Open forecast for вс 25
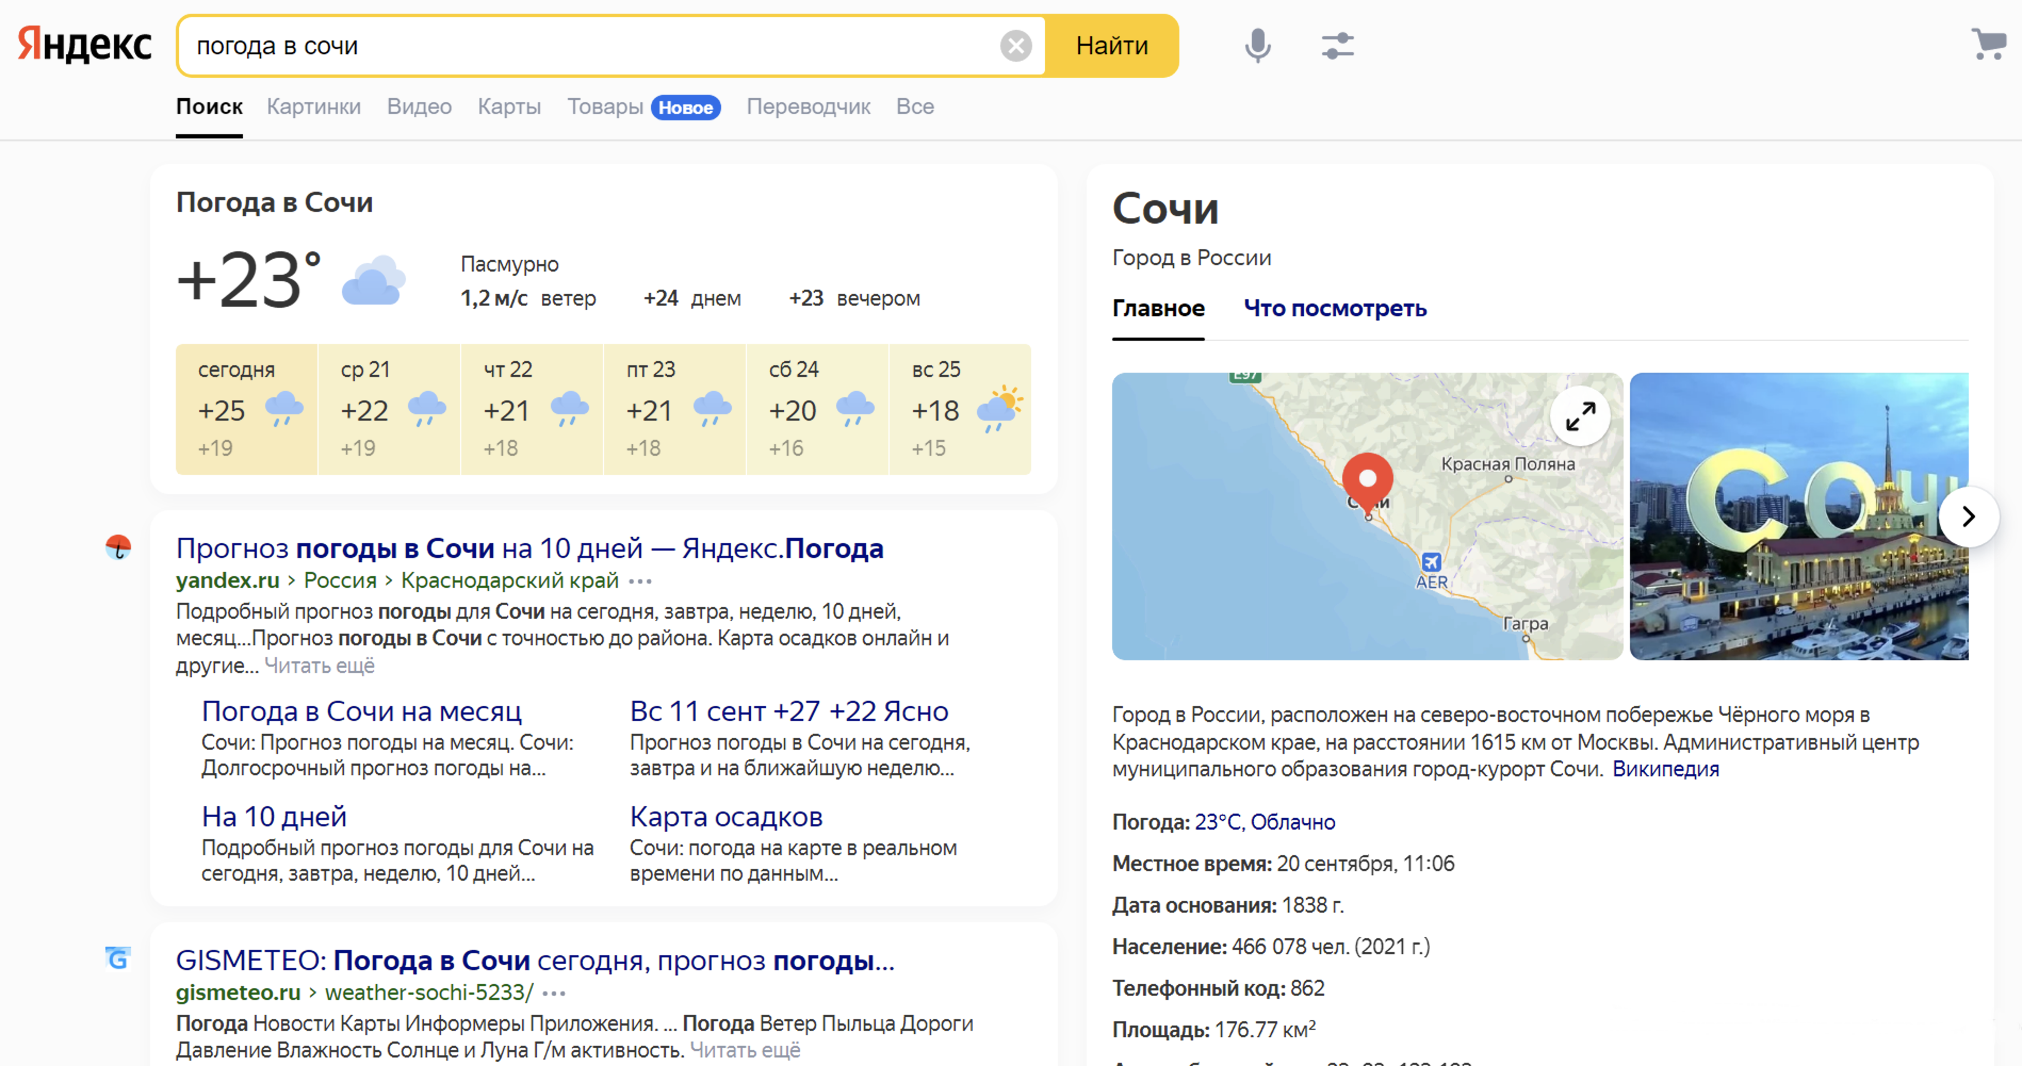This screenshot has height=1066, width=2022. coord(960,409)
